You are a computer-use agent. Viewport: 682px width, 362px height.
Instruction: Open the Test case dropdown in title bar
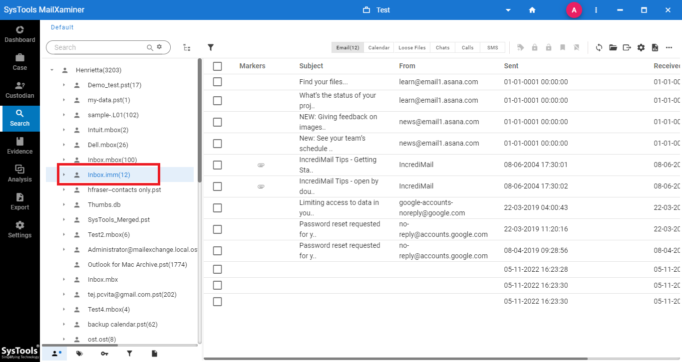tap(508, 10)
